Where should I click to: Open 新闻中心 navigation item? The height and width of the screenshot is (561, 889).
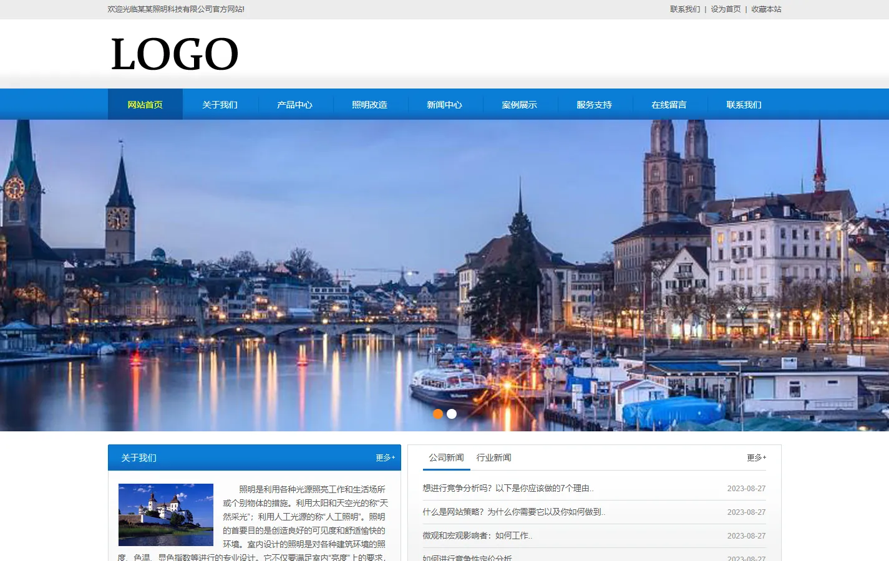[x=445, y=105]
